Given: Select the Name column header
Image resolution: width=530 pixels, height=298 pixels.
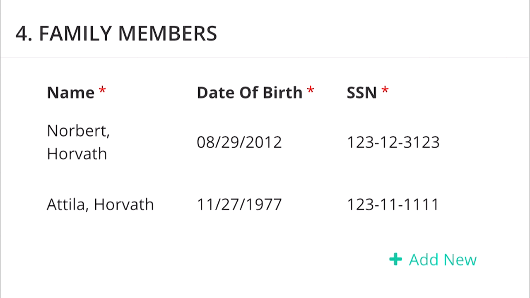Looking at the screenshot, I should coord(71,92).
